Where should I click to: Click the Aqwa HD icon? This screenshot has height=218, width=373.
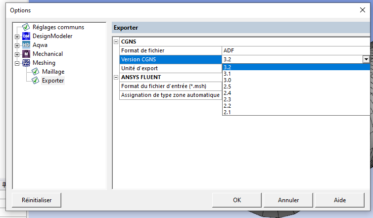pos(26,45)
